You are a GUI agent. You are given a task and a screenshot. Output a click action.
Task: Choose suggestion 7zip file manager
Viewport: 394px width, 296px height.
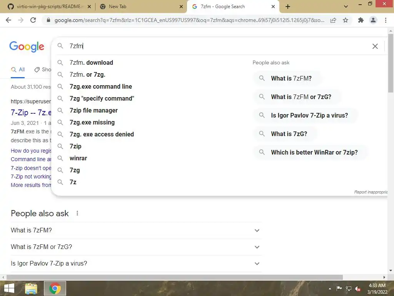pyautogui.click(x=151, y=111)
